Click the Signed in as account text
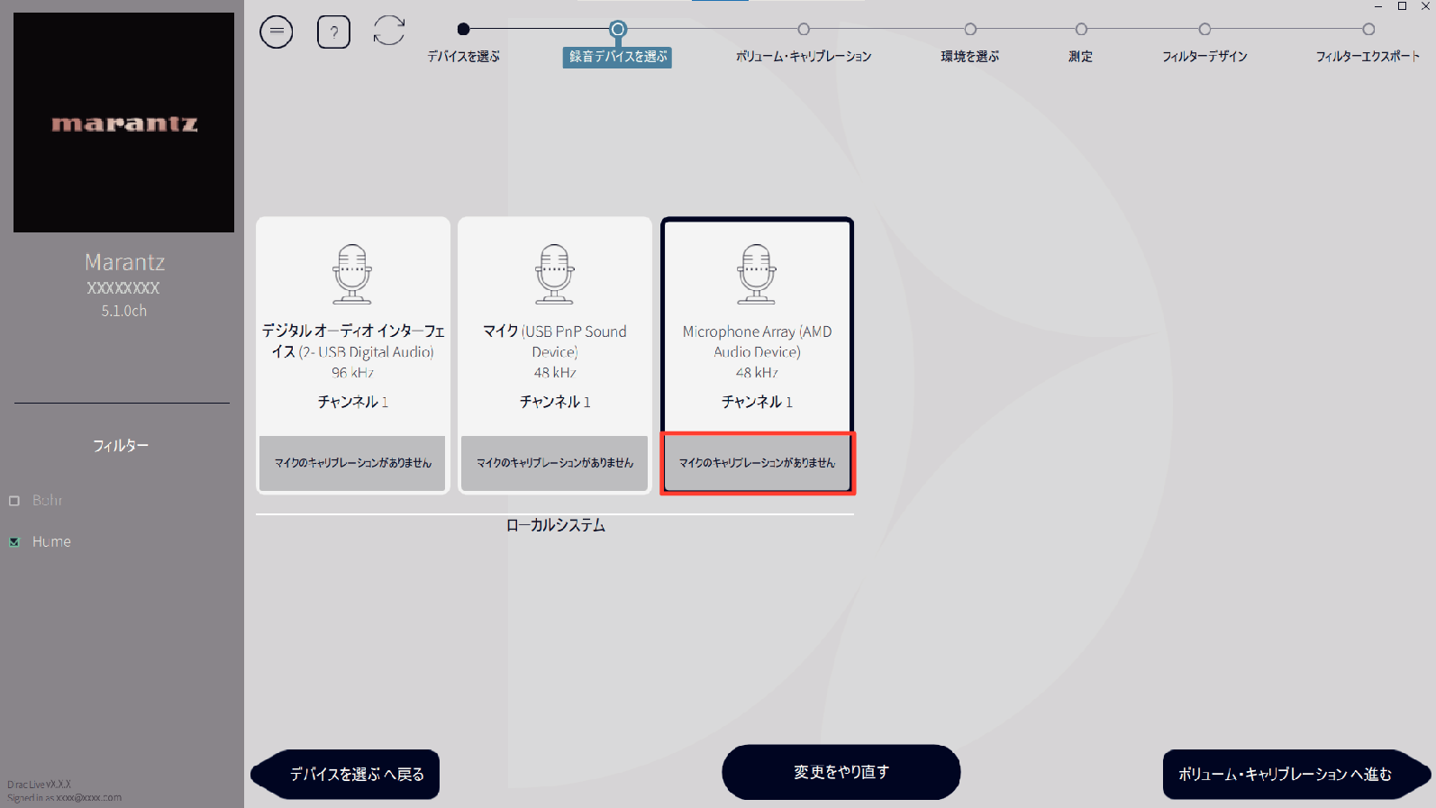1436x808 pixels. pos(64,798)
